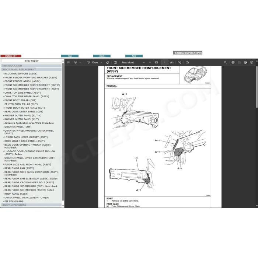Open REAR FLOOR SIDEMEMBER (ASSY): Sedan
258x258 pixels.
29,190
